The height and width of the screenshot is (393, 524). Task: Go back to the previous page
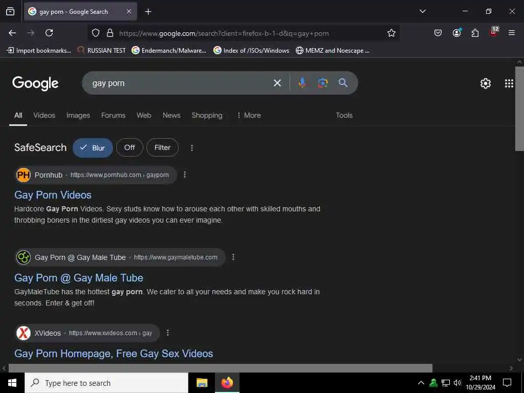[x=12, y=33]
